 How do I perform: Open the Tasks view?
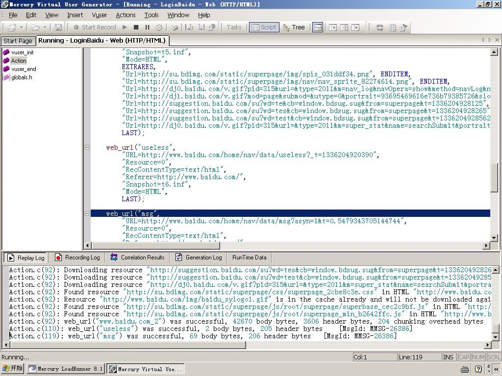(x=234, y=27)
